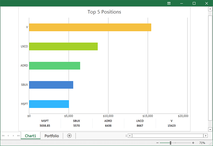The height and width of the screenshot is (146, 213).
Task: Open the Portfolio sheet tab
Action: click(x=52, y=136)
